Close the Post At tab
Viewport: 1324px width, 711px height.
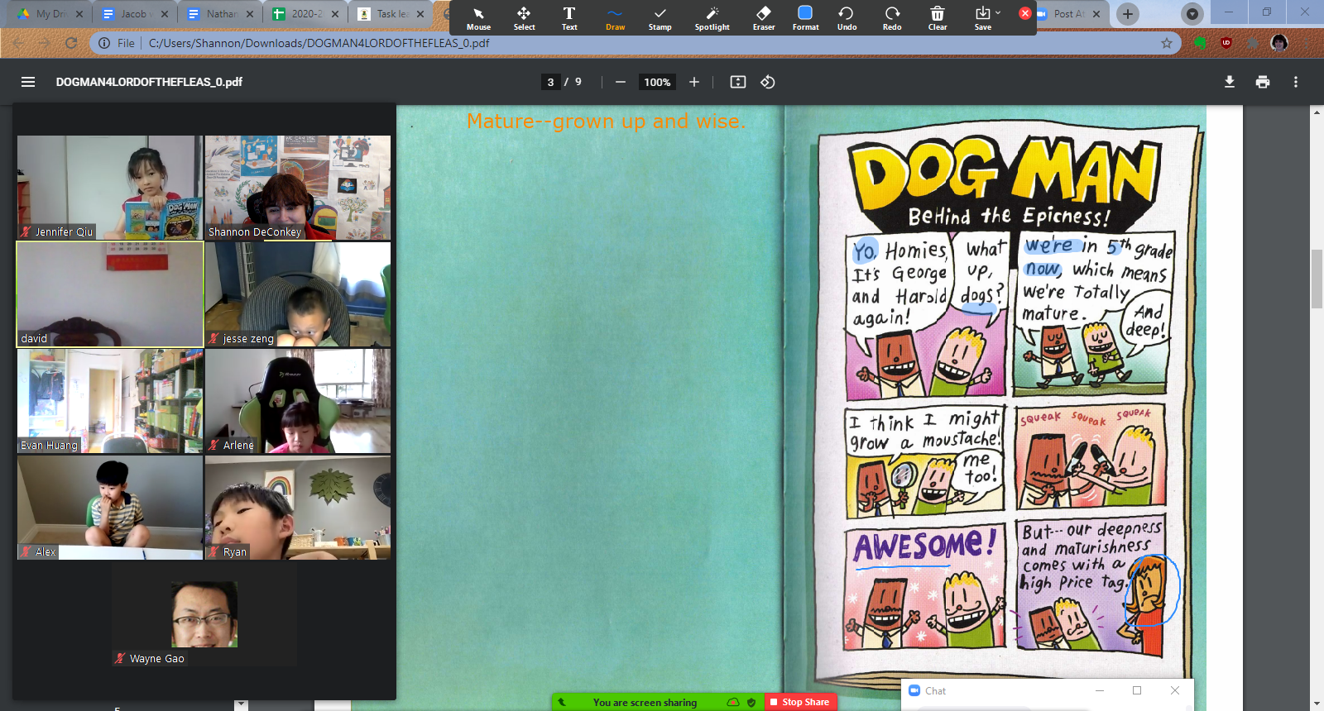click(1096, 14)
